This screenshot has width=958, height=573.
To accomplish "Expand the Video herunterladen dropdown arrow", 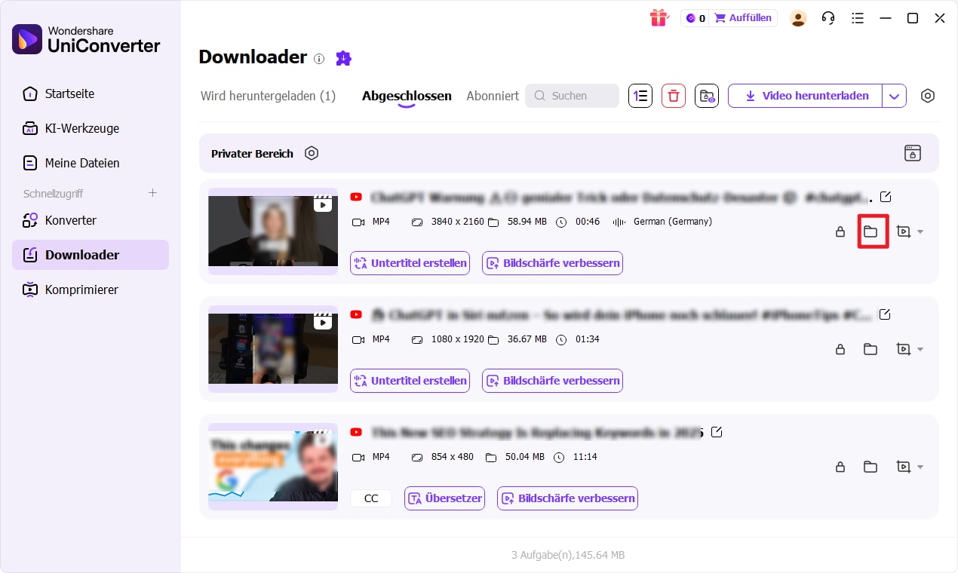I will [894, 96].
